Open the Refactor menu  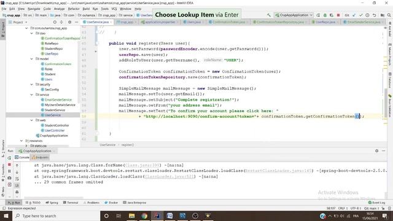(74, 9)
